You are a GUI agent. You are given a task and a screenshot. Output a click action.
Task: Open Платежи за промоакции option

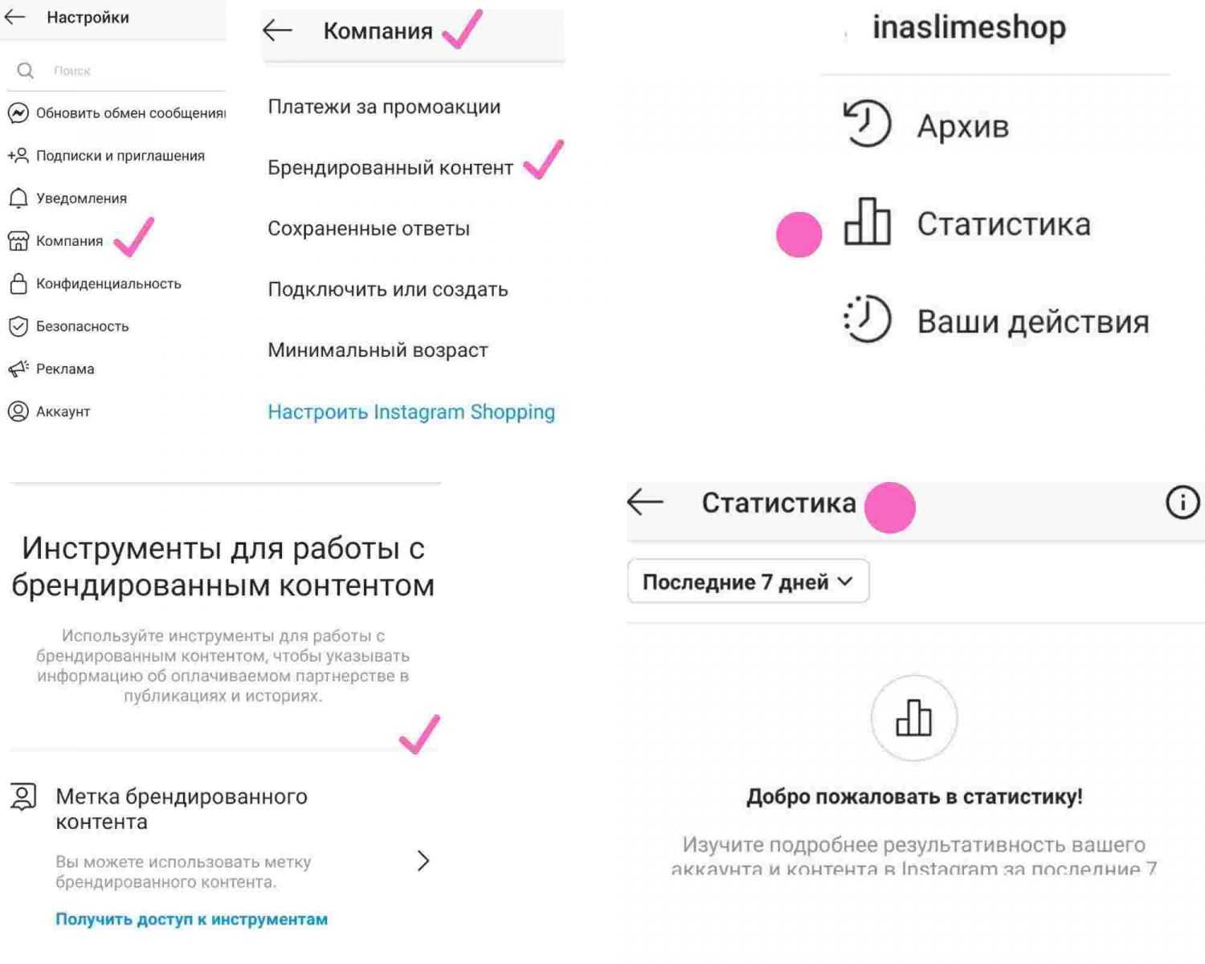click(x=384, y=107)
